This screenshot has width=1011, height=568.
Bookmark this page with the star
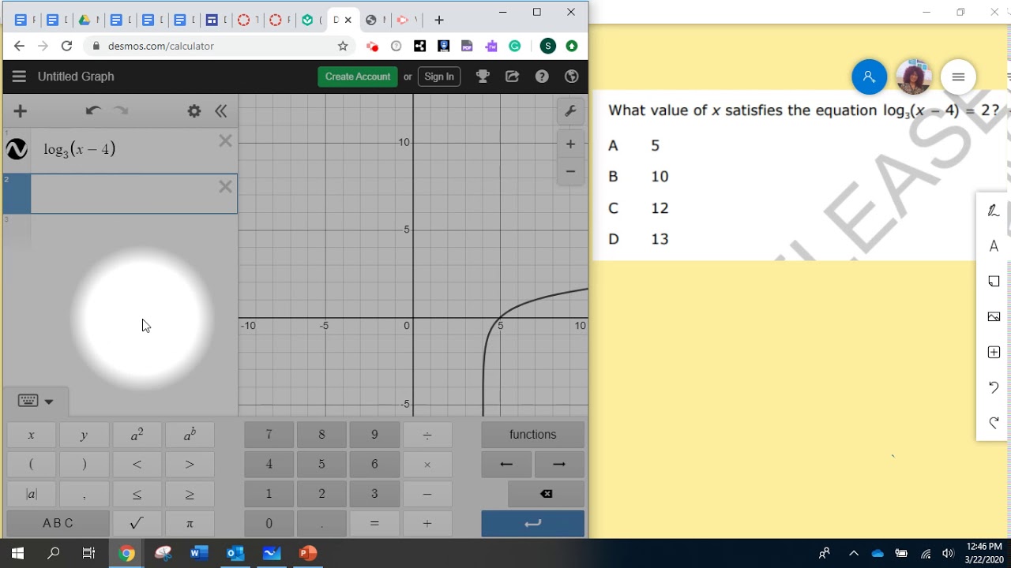343,46
